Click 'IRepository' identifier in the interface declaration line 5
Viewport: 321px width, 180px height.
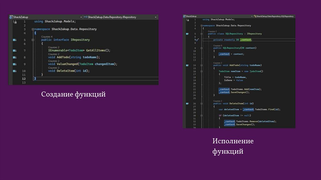point(80,40)
